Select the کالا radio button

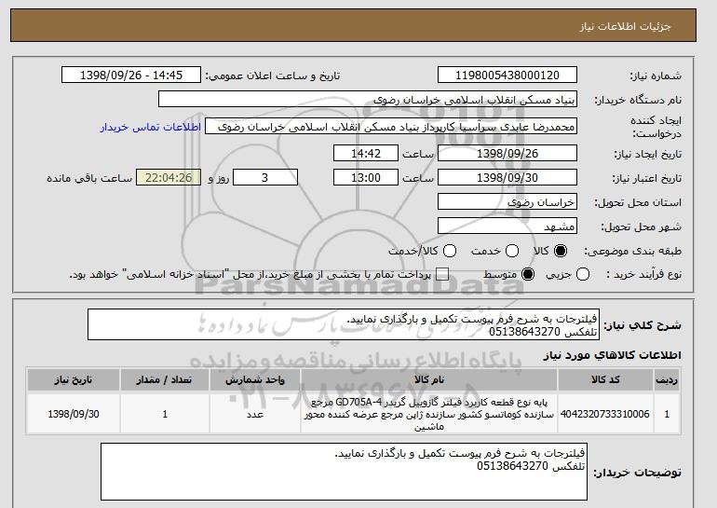(561, 251)
